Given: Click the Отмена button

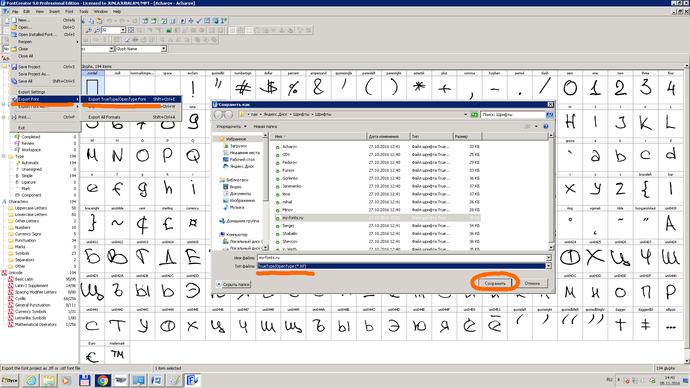Looking at the screenshot, I should (532, 283).
